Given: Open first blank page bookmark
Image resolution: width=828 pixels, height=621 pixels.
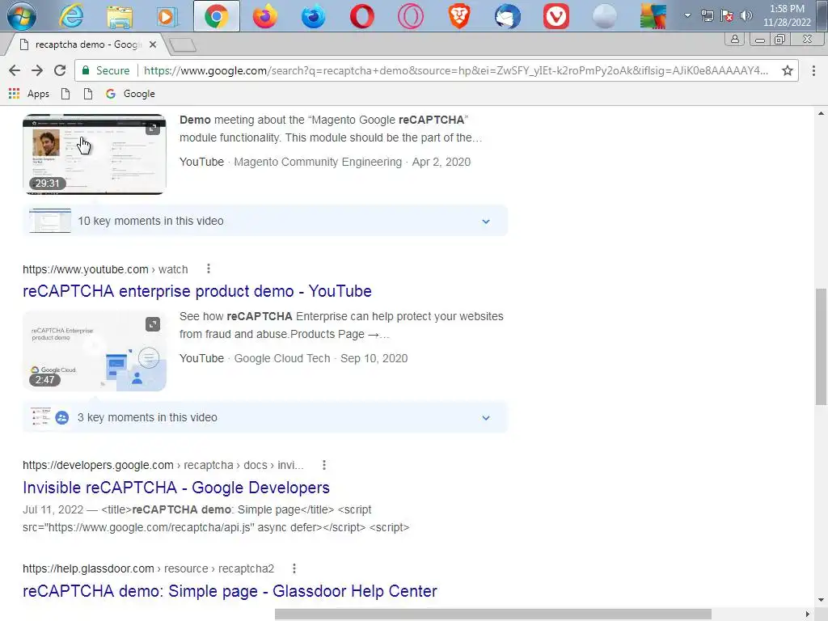Looking at the screenshot, I should (x=65, y=94).
